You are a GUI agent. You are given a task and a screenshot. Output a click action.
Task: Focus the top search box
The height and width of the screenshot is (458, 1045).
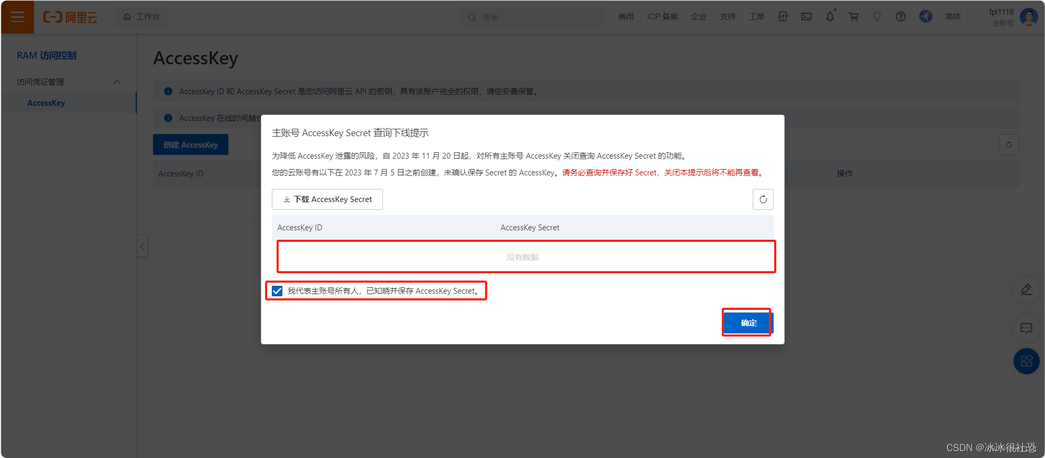532,17
